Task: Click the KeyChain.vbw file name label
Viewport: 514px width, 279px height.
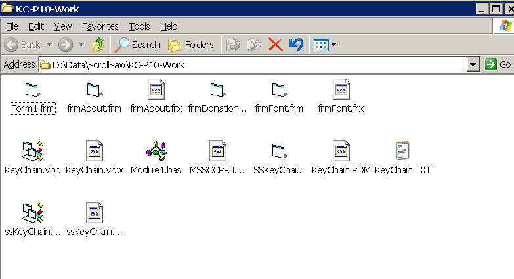Action: pyautogui.click(x=95, y=170)
